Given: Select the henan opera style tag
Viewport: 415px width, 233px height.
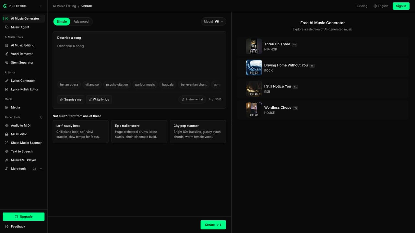Looking at the screenshot, I should coord(69,84).
